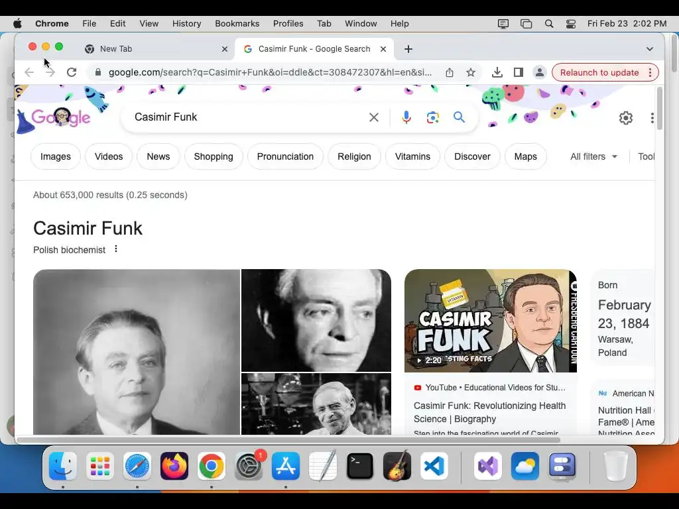Open Terminal from the Dock

point(360,466)
